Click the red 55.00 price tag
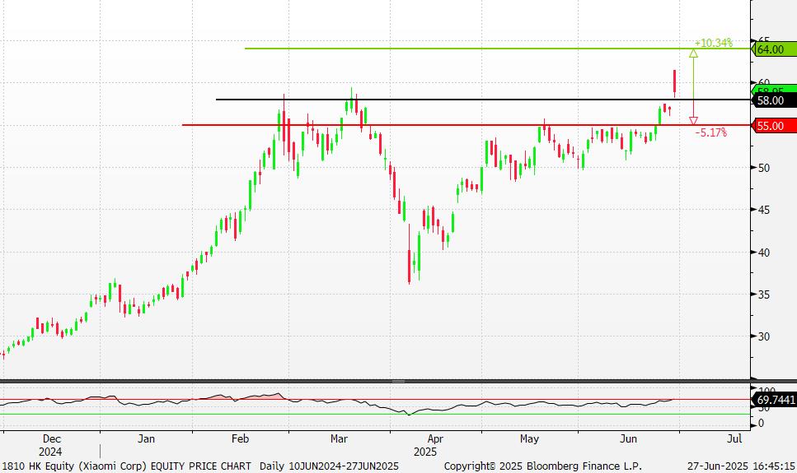Screen dimensions: 797x473 coord(774,126)
